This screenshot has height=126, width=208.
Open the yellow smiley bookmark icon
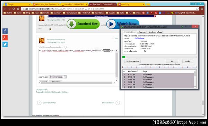[172, 13]
